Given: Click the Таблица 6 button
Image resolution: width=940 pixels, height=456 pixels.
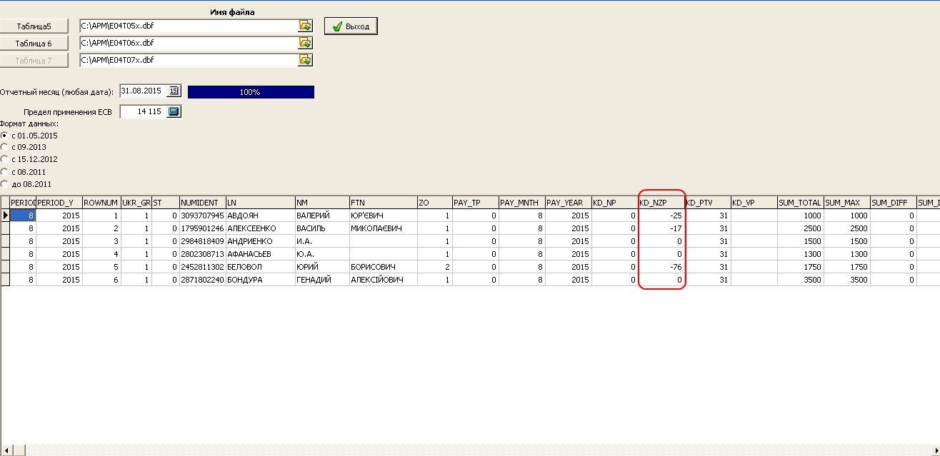Looking at the screenshot, I should tap(34, 44).
